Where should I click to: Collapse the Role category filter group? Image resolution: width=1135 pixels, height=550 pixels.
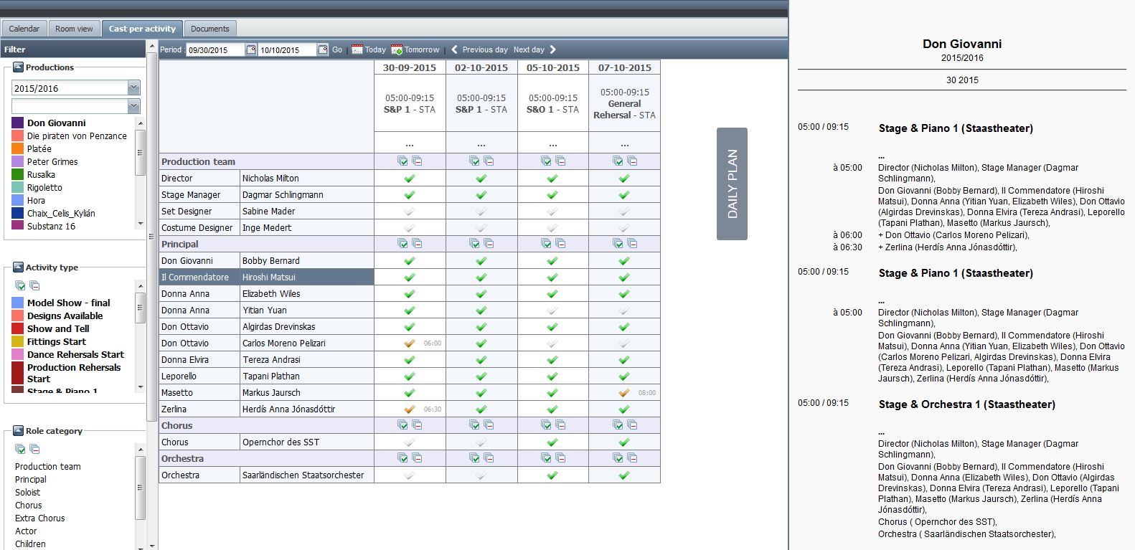tap(19, 431)
